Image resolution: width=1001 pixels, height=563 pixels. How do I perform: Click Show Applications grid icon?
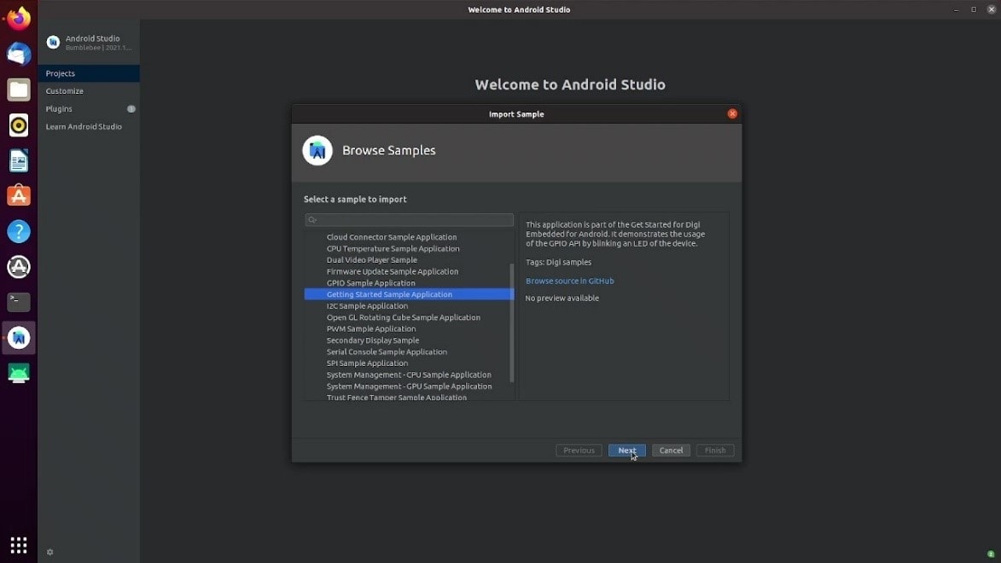click(19, 544)
